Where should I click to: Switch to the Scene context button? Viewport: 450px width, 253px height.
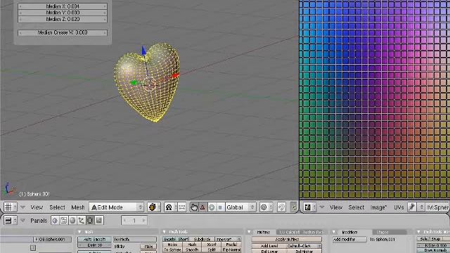99,220
